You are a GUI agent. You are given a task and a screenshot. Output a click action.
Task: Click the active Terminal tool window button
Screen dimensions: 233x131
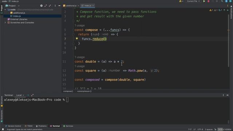55,126
